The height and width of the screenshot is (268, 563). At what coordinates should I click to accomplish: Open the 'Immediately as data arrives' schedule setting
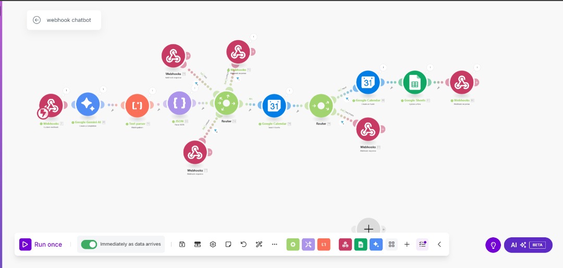point(130,244)
